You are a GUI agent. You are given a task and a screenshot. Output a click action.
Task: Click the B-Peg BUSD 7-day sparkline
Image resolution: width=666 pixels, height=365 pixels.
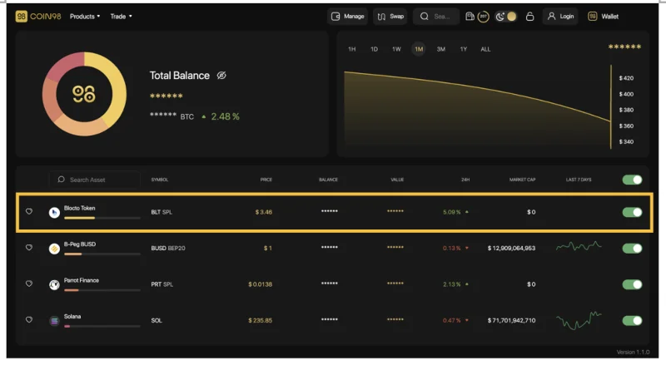click(x=579, y=246)
